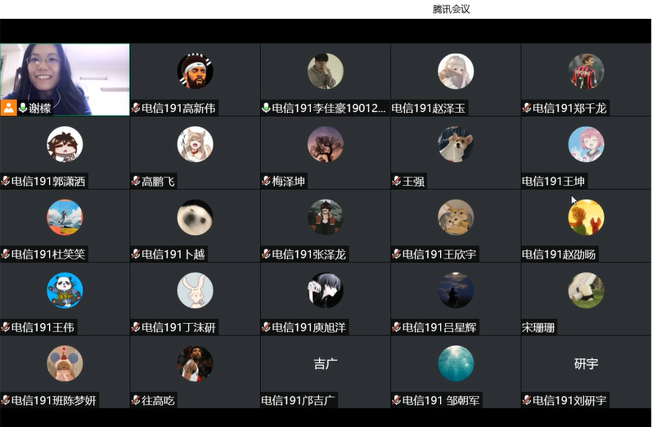Click muted mic icon next to 往高吃

136,400
